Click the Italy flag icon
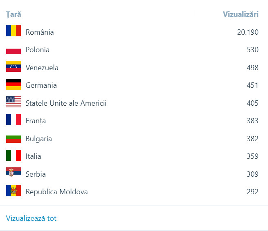This screenshot has height=231, width=268. click(x=14, y=155)
